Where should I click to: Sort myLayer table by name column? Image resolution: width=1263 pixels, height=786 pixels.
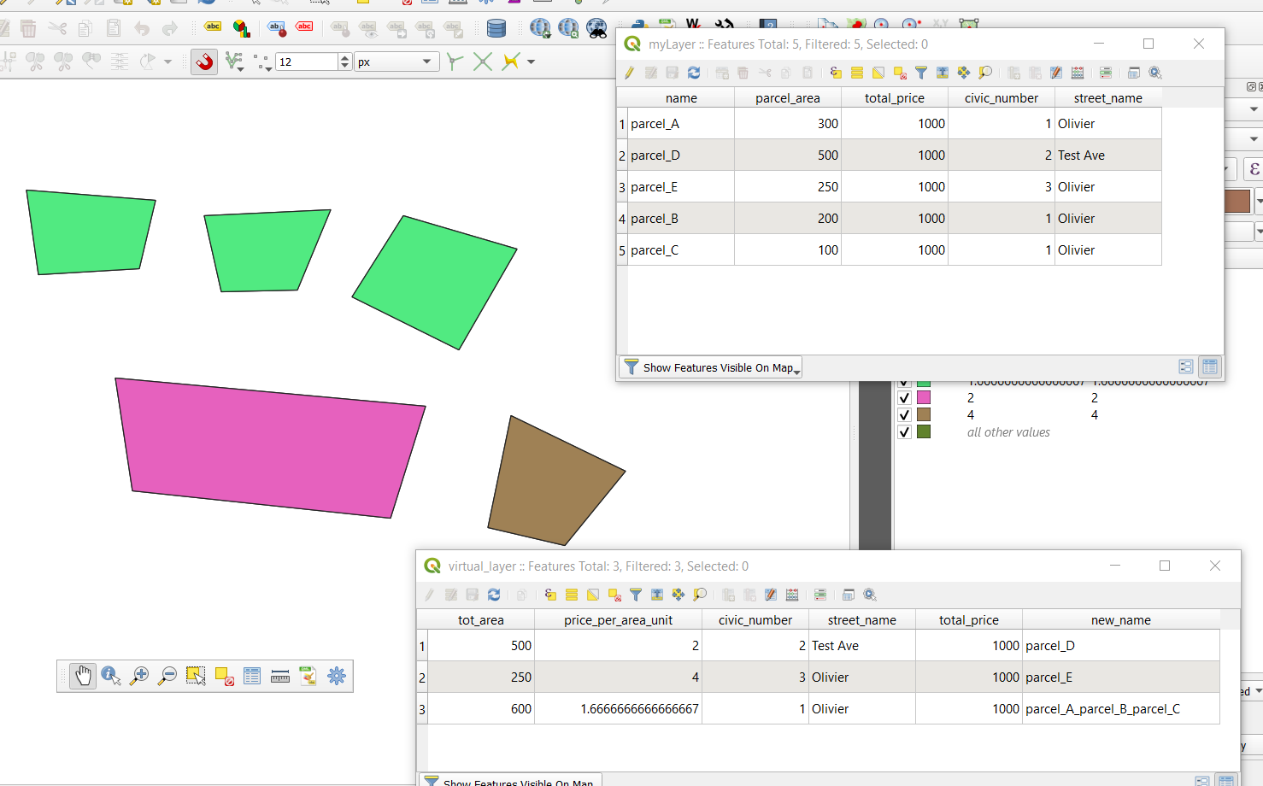click(x=681, y=97)
